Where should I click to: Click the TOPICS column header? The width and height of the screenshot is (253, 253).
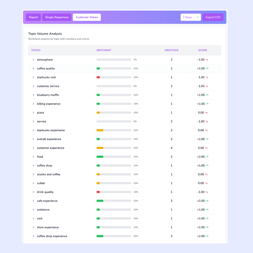tap(36, 50)
